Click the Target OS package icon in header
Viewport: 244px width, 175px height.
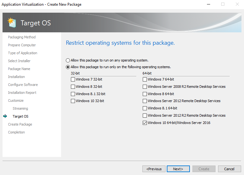coord(12,23)
